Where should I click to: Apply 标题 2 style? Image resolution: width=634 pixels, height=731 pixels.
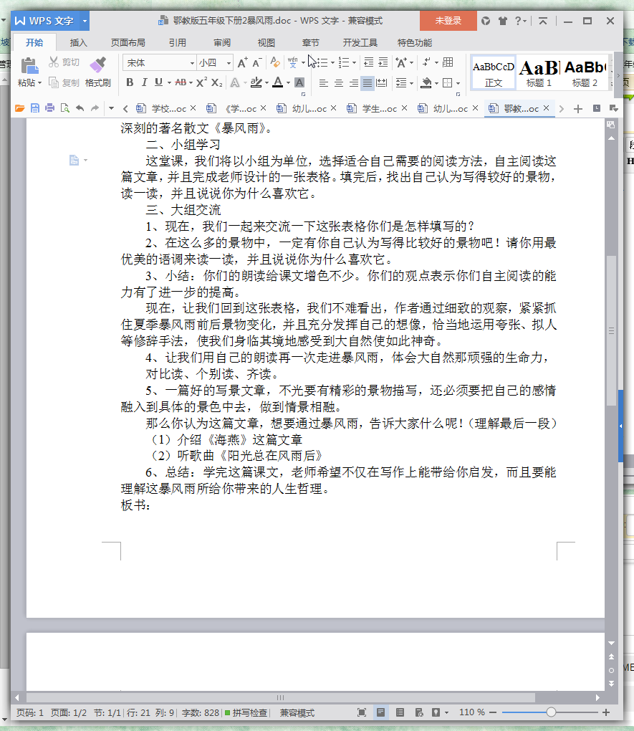585,72
